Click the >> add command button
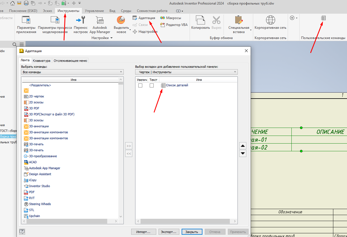Viewport: 347px width, 237px height. tap(129, 146)
